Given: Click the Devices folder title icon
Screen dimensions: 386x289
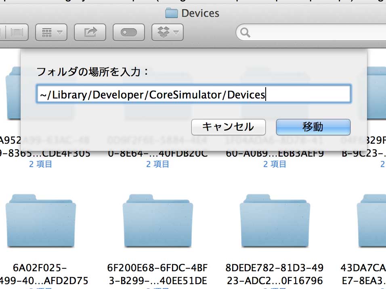Looking at the screenshot, I should [x=171, y=13].
